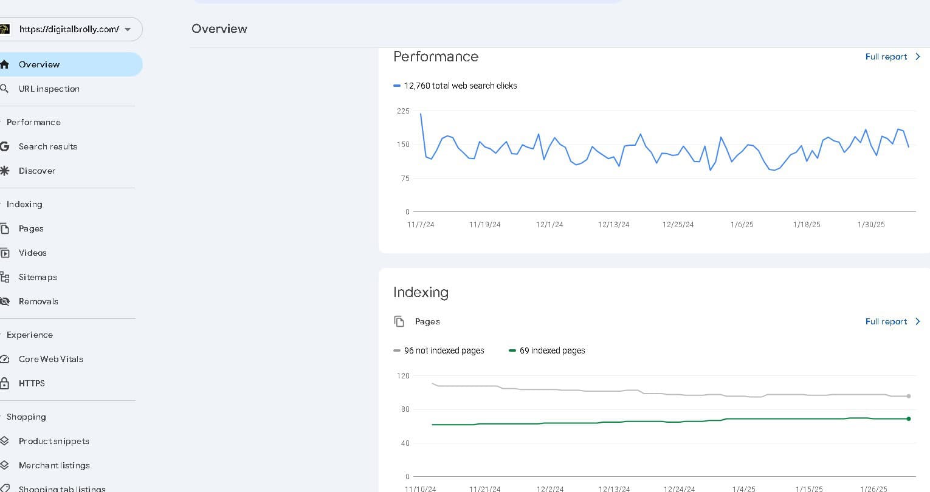This screenshot has height=492, width=930.
Task: Open the property selector dropdown
Action: [128, 29]
